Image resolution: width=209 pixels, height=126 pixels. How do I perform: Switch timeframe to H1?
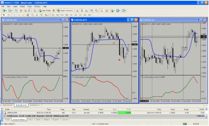pyautogui.click(x=71, y=15)
